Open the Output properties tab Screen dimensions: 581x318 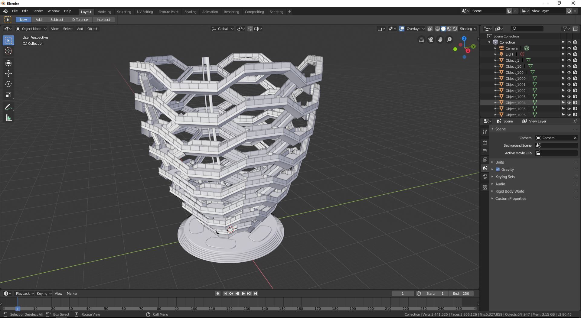[485, 151]
